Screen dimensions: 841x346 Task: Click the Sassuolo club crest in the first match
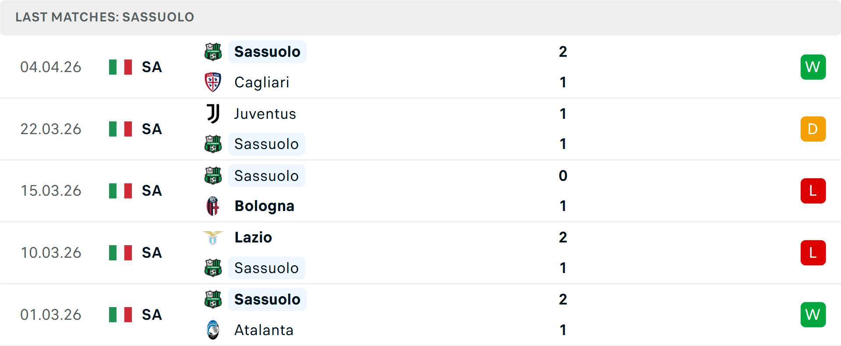(213, 51)
